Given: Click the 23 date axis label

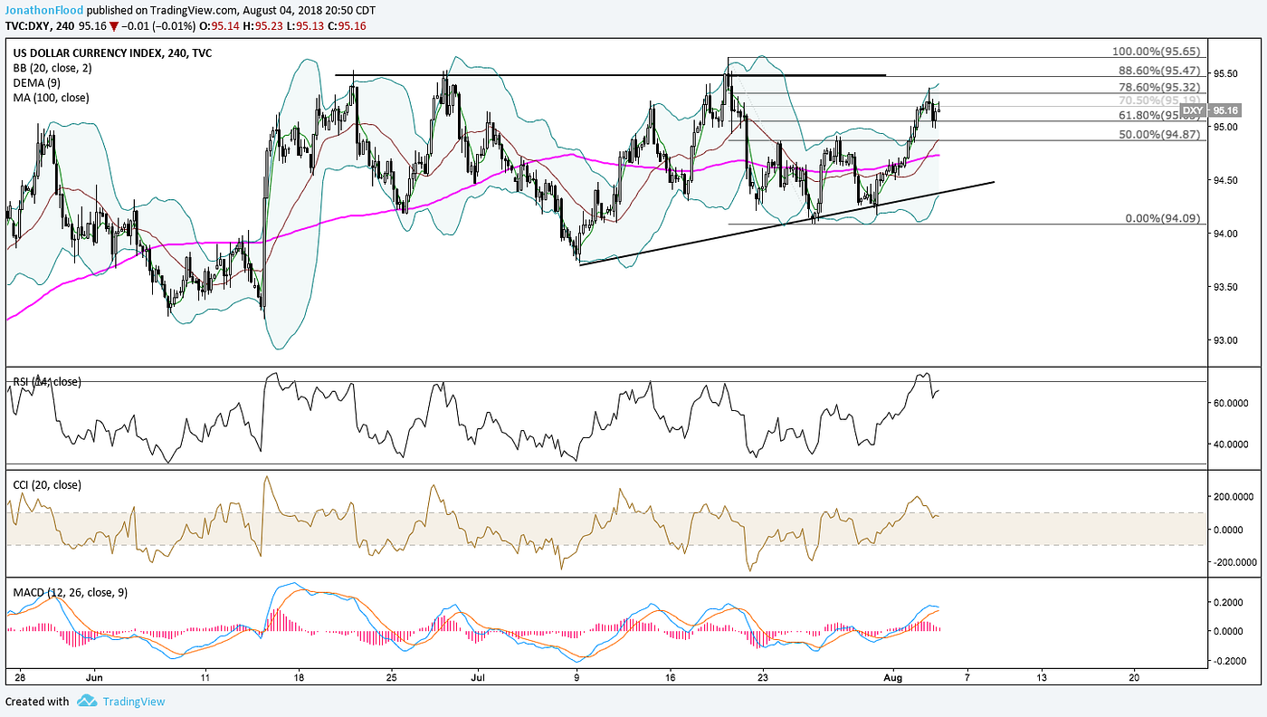Looking at the screenshot, I should tap(763, 676).
